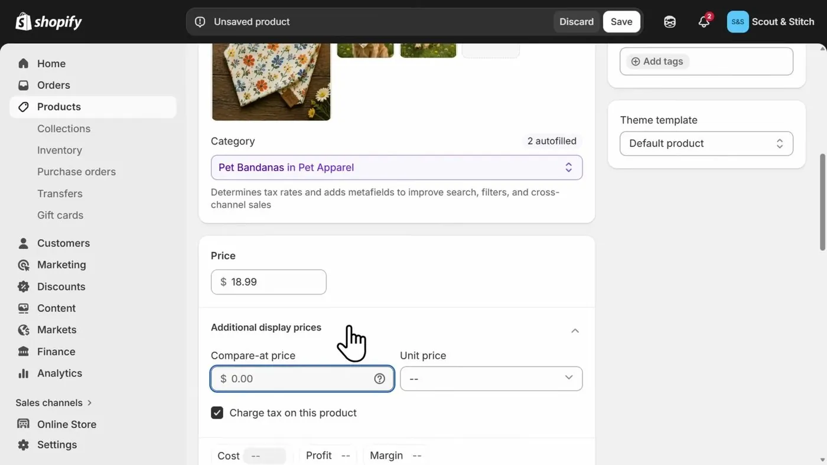The width and height of the screenshot is (827, 465).
Task: Click the Marketing target icon
Action: pyautogui.click(x=24, y=265)
